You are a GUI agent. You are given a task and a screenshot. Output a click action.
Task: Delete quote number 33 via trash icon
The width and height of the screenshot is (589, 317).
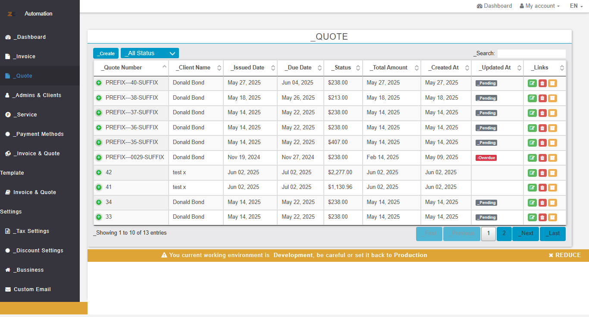coord(542,217)
